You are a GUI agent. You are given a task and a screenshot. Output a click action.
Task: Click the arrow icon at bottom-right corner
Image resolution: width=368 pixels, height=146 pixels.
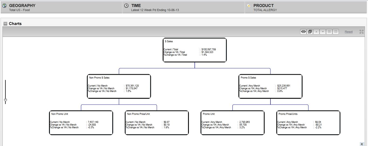[362, 144]
